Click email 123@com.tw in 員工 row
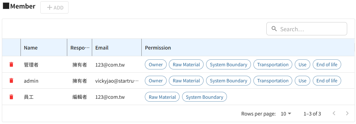Image resolution: width=356 pixels, height=124 pixels. point(110,97)
